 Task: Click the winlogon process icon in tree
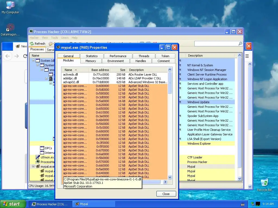pyautogui.click(x=51, y=79)
